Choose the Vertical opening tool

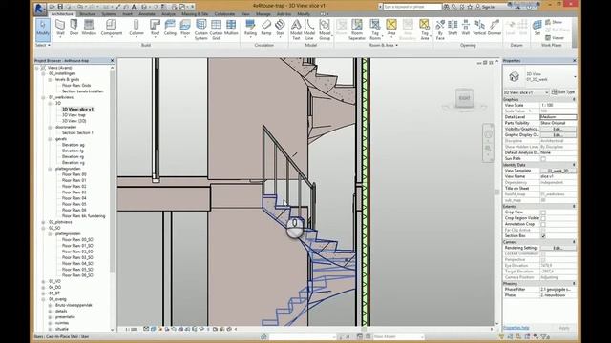479,28
